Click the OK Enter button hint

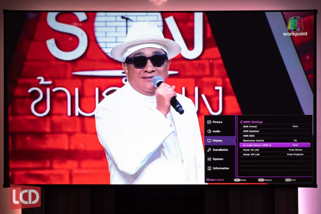click(240, 180)
